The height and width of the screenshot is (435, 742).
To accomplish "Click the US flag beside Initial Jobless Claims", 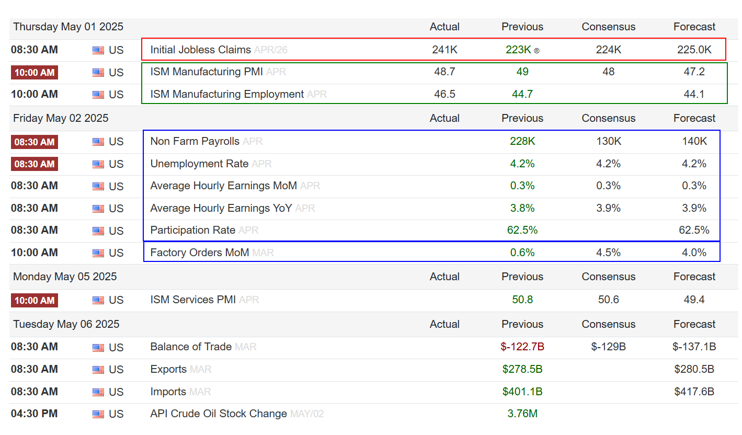I will click(x=98, y=51).
